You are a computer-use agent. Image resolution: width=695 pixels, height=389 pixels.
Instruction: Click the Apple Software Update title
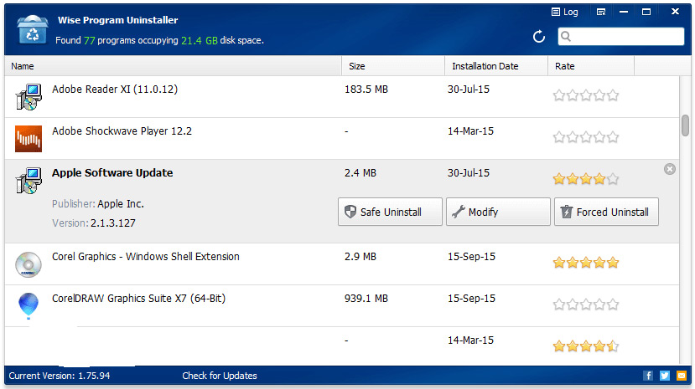click(112, 173)
